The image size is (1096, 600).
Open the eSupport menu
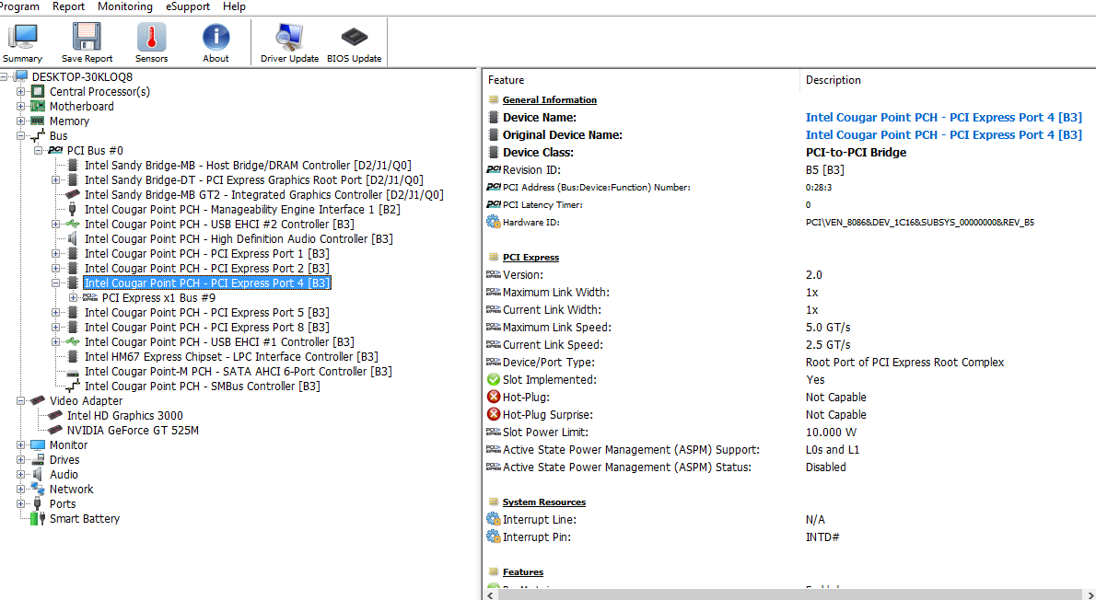(187, 6)
